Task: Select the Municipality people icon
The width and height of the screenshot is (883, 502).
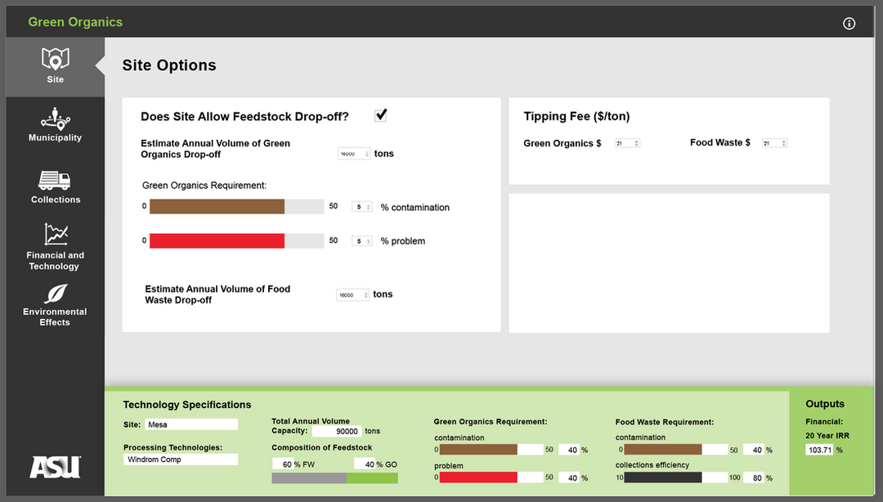Action: 55,119
